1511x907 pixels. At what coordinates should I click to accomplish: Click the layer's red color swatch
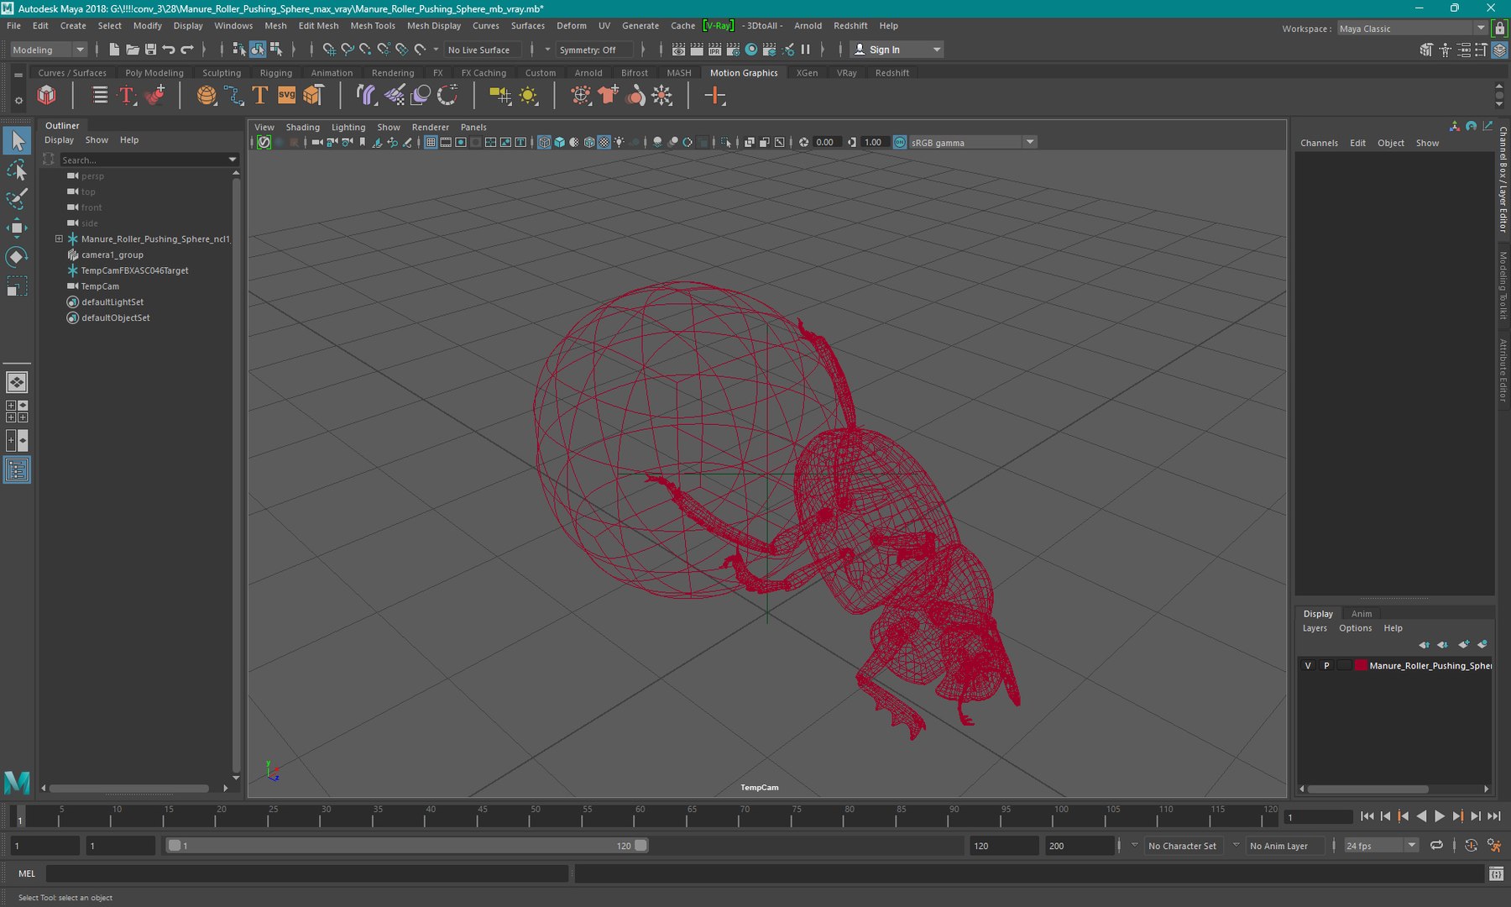pos(1360,665)
